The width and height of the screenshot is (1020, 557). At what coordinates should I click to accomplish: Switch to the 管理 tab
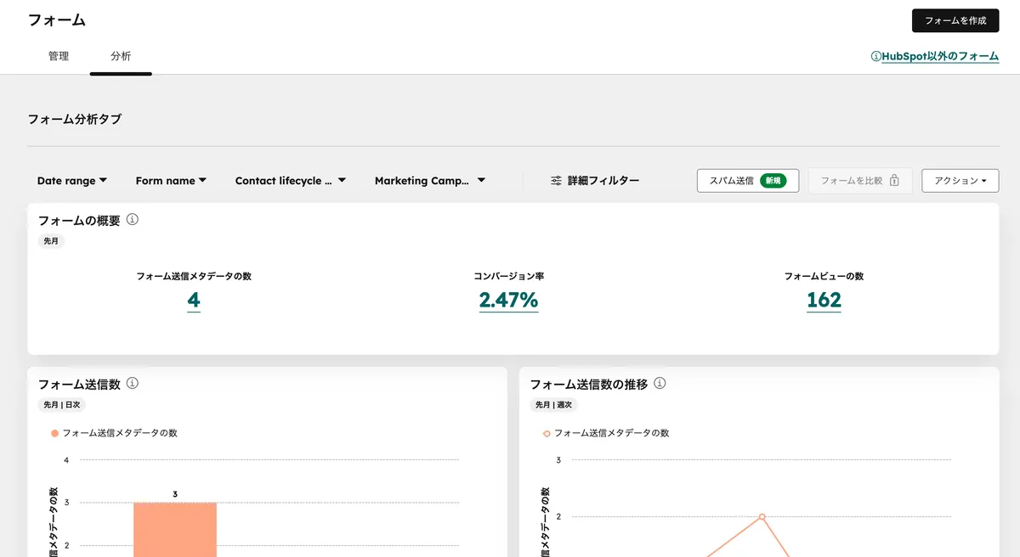[x=59, y=56]
